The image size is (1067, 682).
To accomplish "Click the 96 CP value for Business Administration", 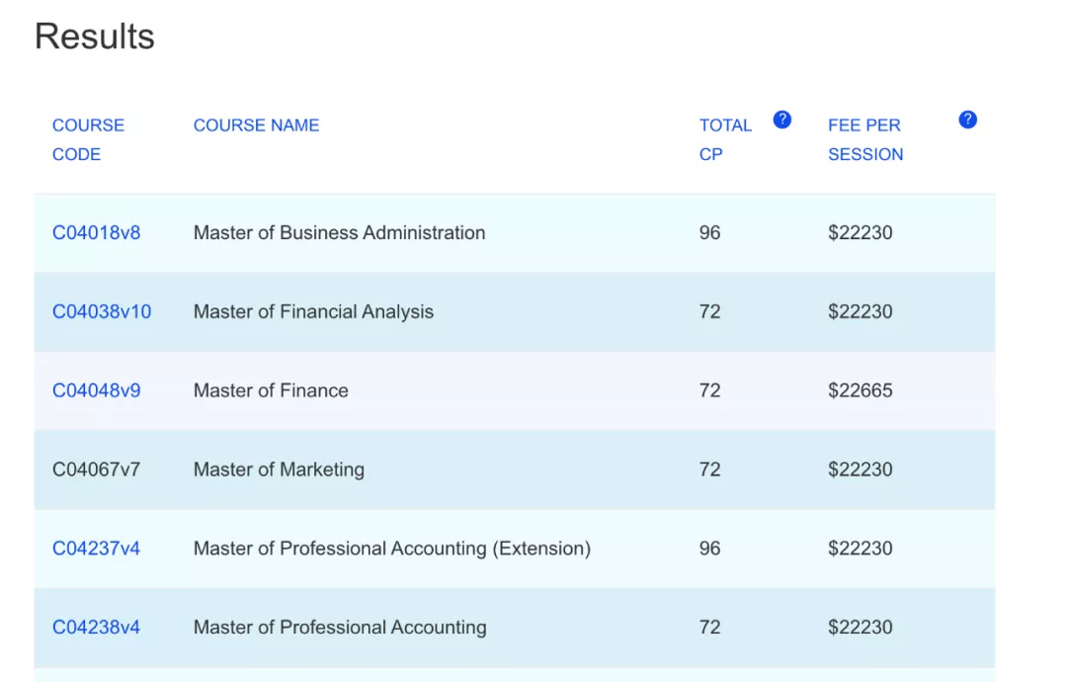I will pyautogui.click(x=709, y=233).
